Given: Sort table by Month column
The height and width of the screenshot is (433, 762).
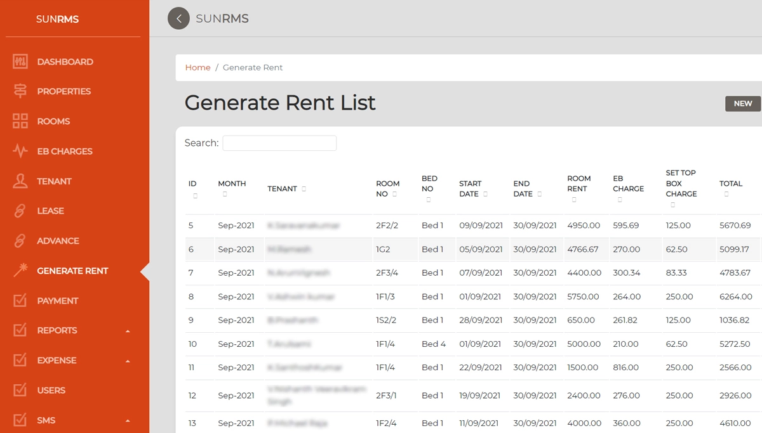Looking at the screenshot, I should click(x=225, y=195).
